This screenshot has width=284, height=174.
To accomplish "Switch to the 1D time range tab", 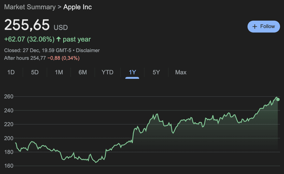I will coord(11,72).
